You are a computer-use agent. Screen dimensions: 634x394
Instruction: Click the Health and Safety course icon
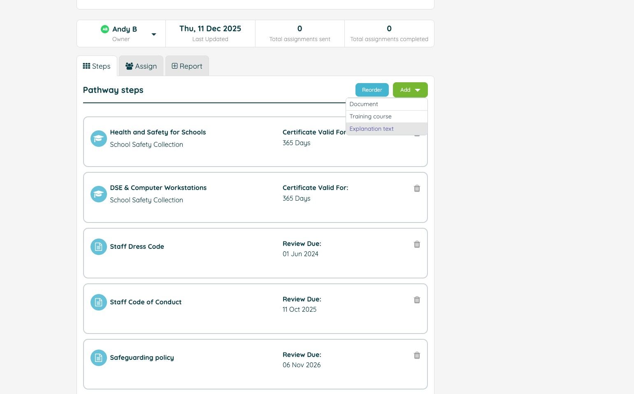99,139
